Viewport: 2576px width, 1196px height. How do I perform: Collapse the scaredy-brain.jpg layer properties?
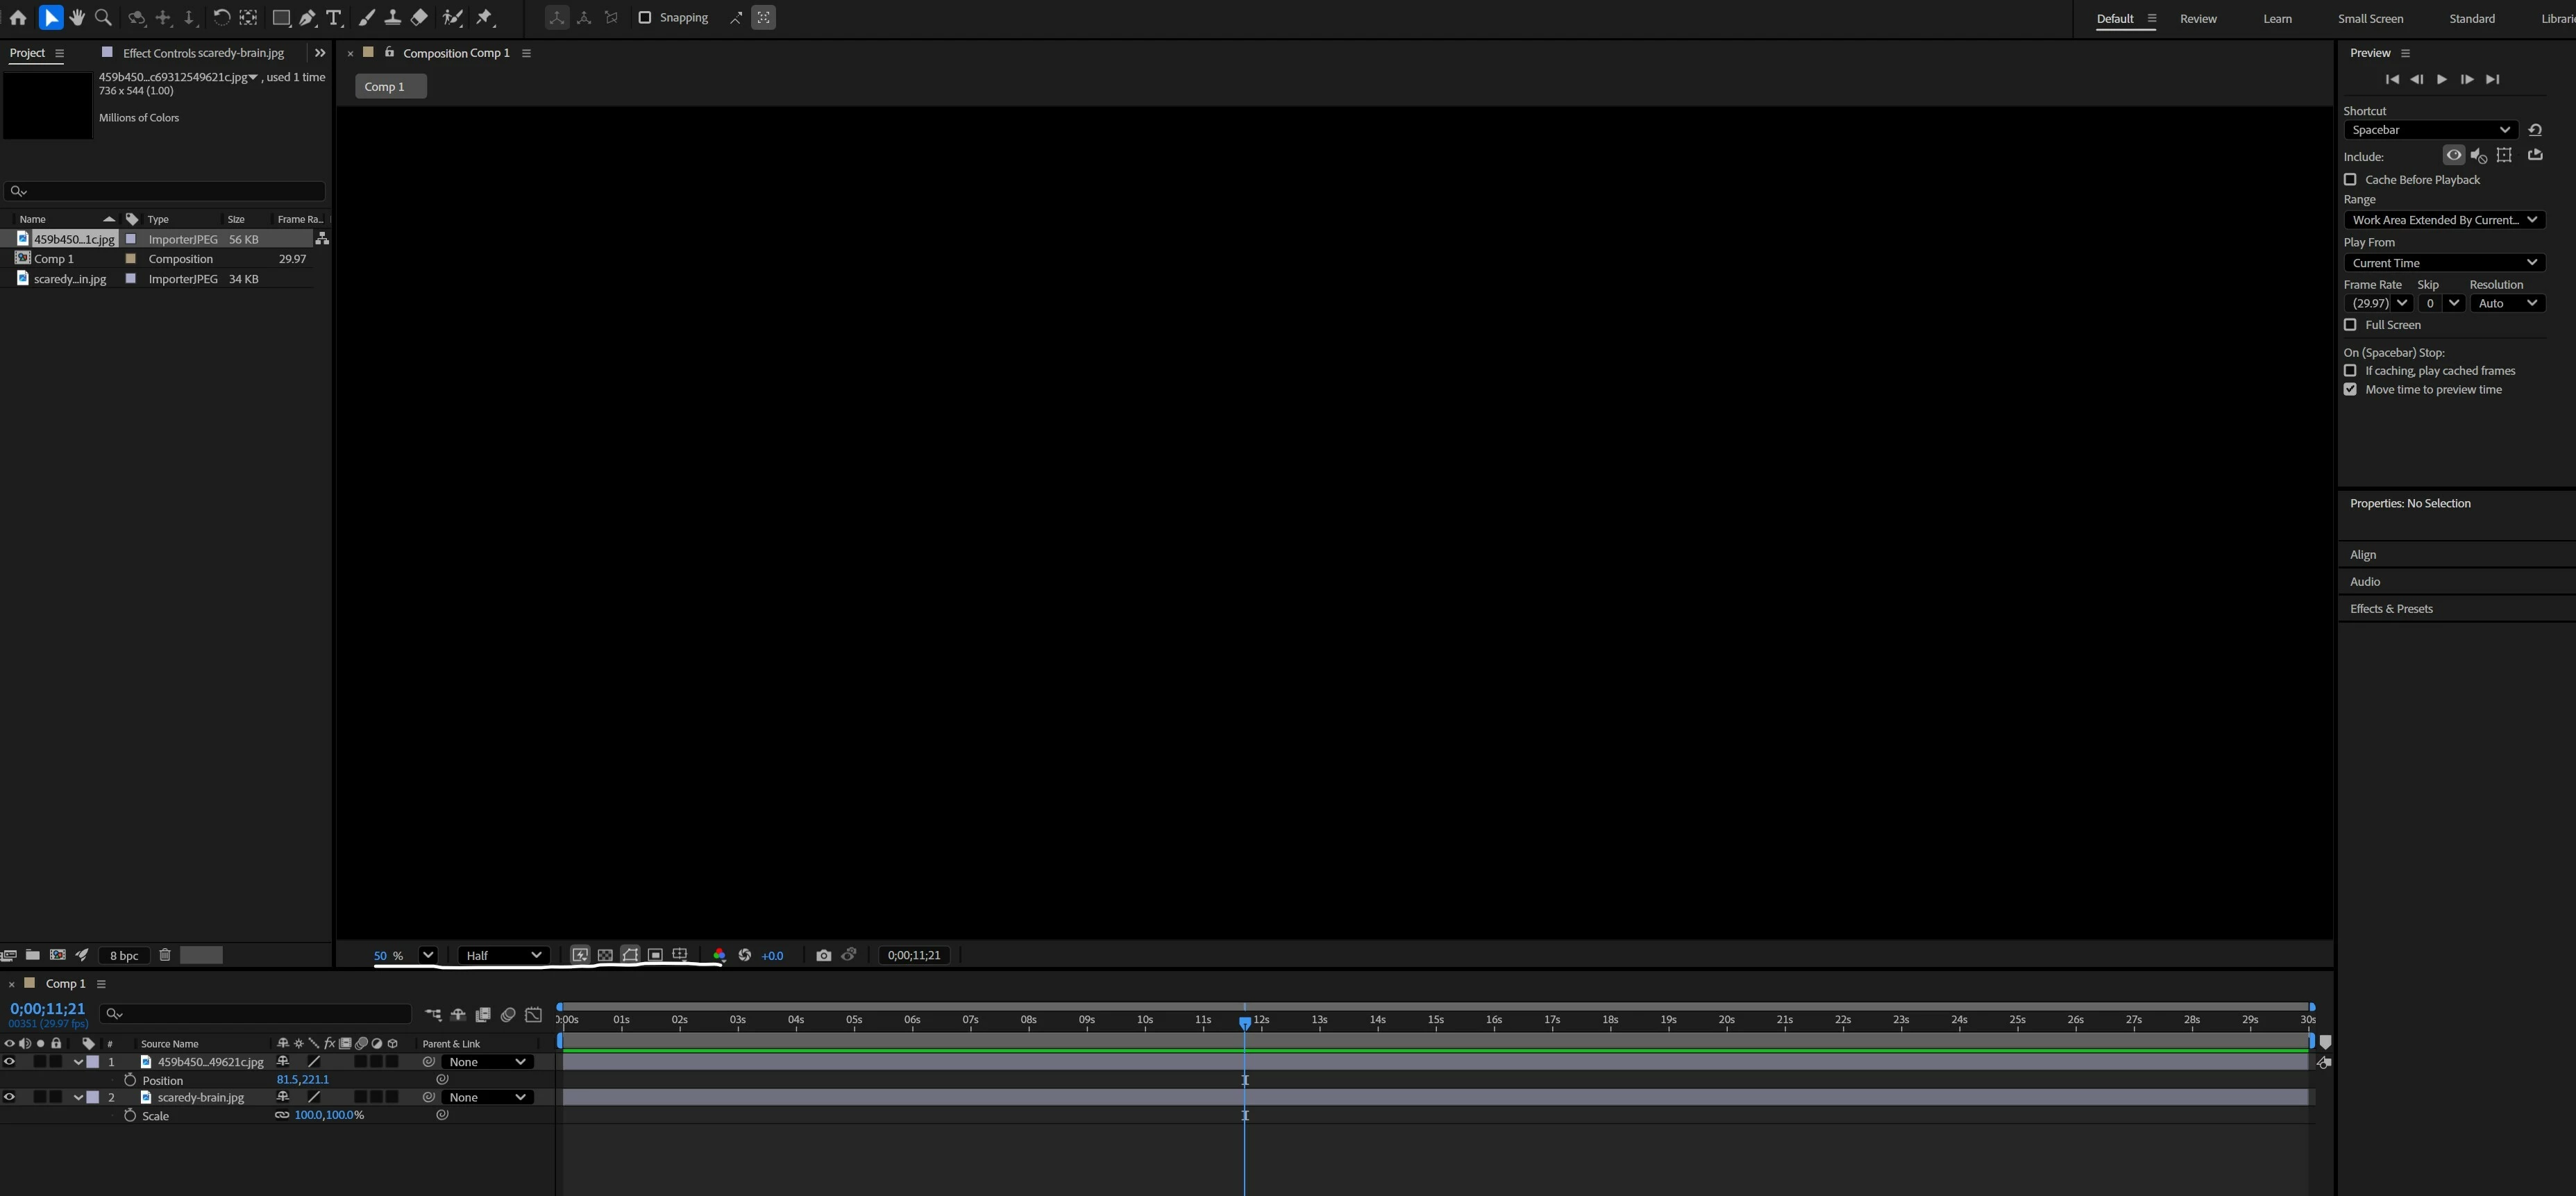pos(78,1097)
